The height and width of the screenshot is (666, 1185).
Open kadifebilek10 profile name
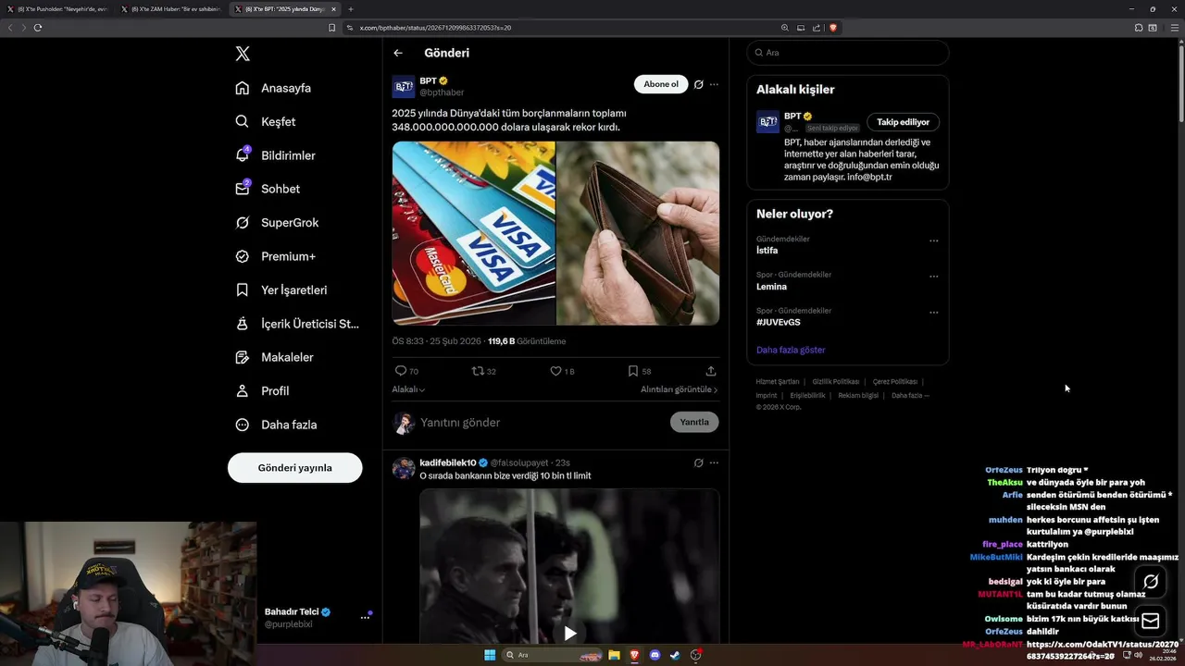tap(448, 462)
